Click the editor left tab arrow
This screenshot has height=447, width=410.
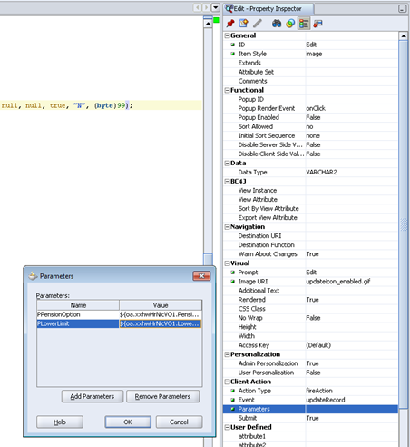198,7
